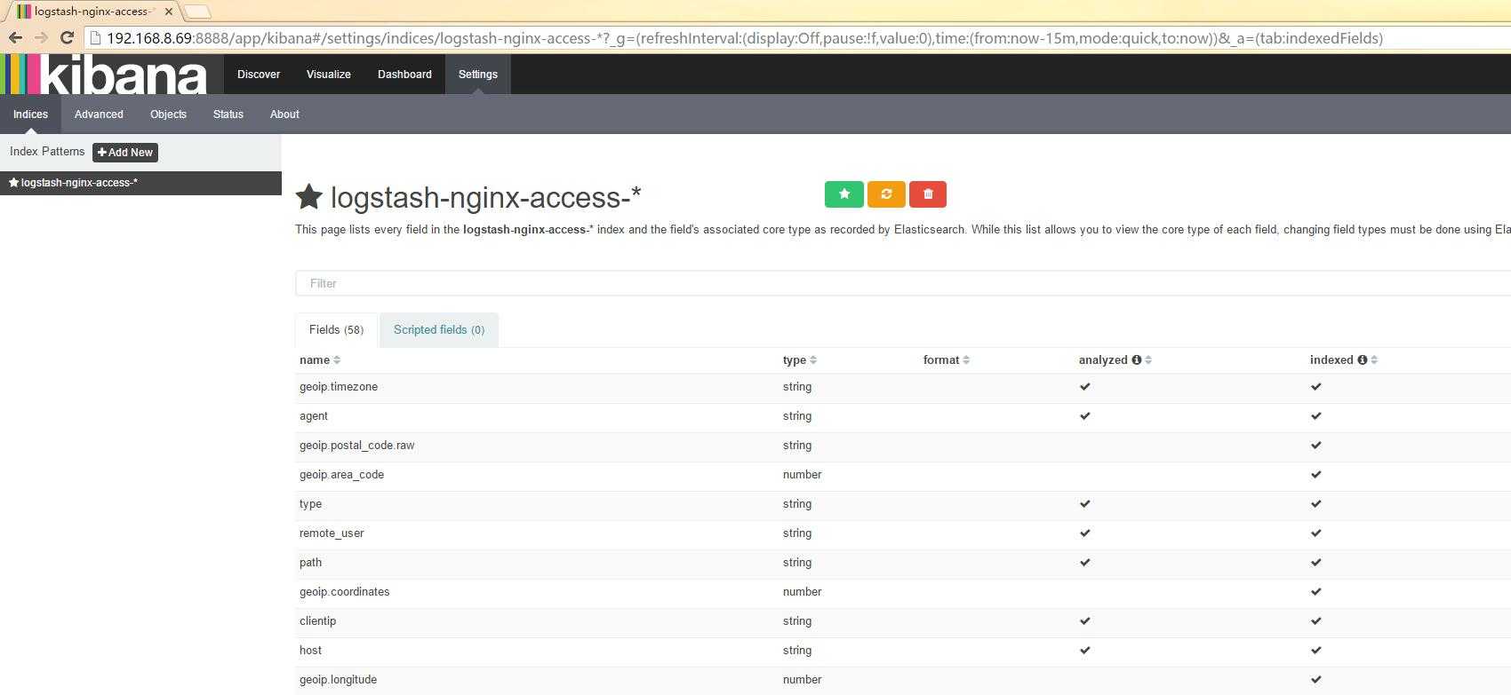Click the indexed column info icon

[1362, 359]
